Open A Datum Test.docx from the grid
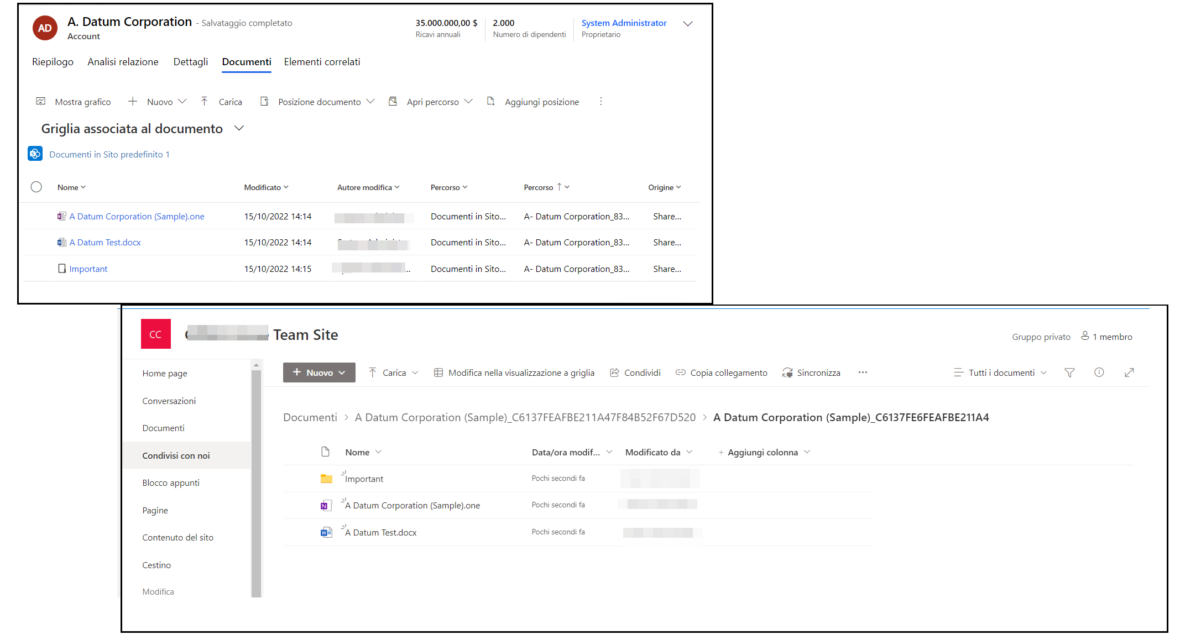1180x640 pixels. 105,242
